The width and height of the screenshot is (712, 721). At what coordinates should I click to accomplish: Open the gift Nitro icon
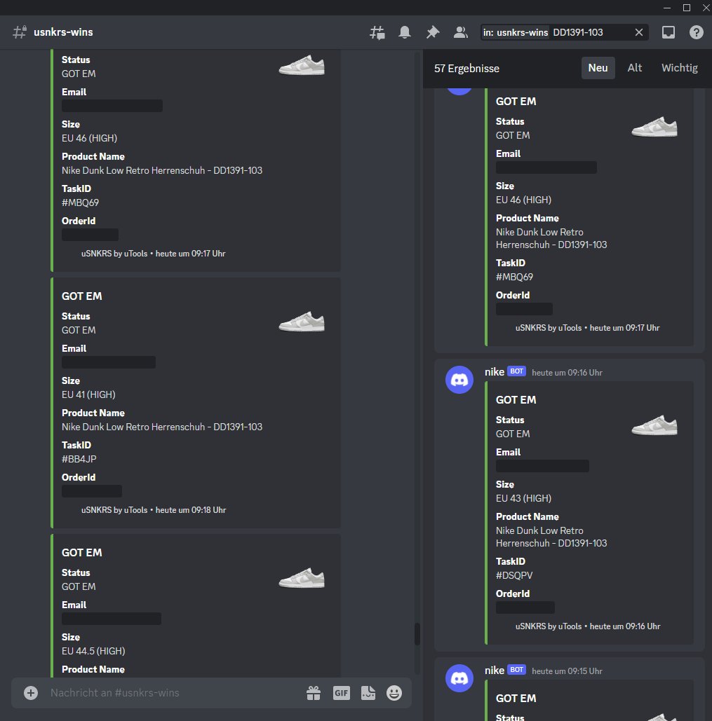pyautogui.click(x=314, y=692)
